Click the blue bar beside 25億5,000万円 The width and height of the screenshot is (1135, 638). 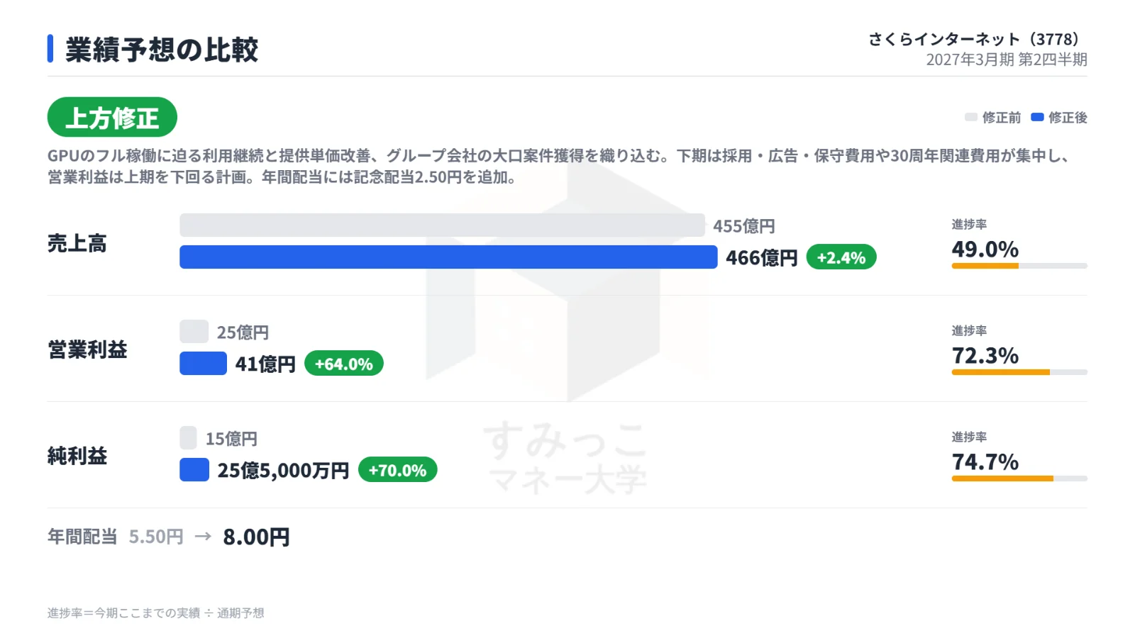tap(194, 469)
